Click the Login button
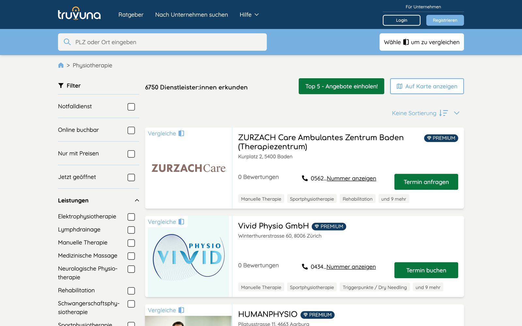The height and width of the screenshot is (326, 522). click(x=402, y=20)
